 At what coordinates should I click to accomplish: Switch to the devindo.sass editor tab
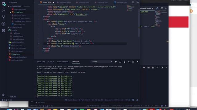tap(65, 2)
